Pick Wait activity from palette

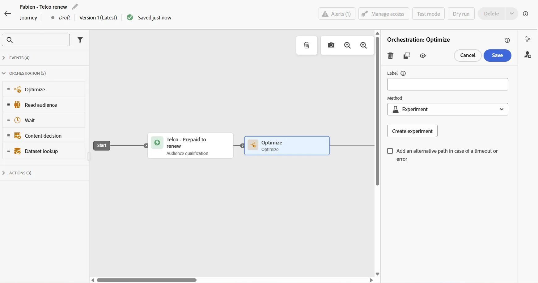tap(44, 120)
